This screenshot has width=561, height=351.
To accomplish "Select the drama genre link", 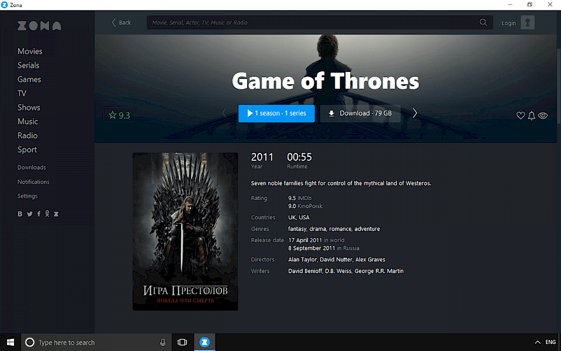I will tap(318, 229).
